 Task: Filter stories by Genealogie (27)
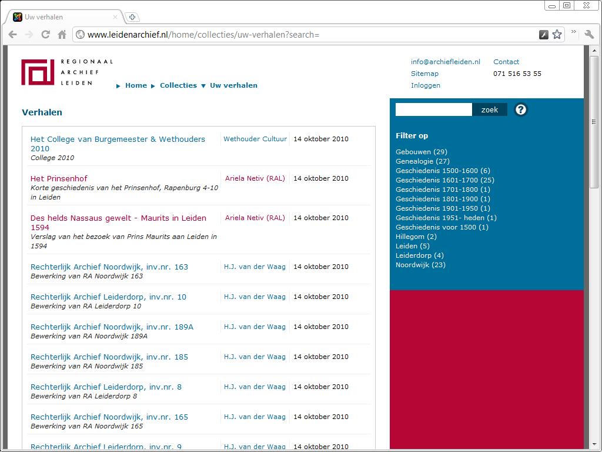pyautogui.click(x=423, y=161)
